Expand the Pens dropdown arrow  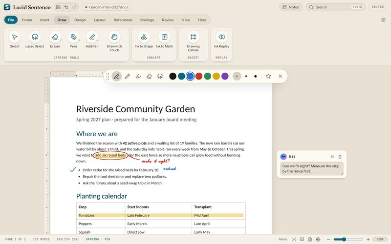click(x=79, y=40)
